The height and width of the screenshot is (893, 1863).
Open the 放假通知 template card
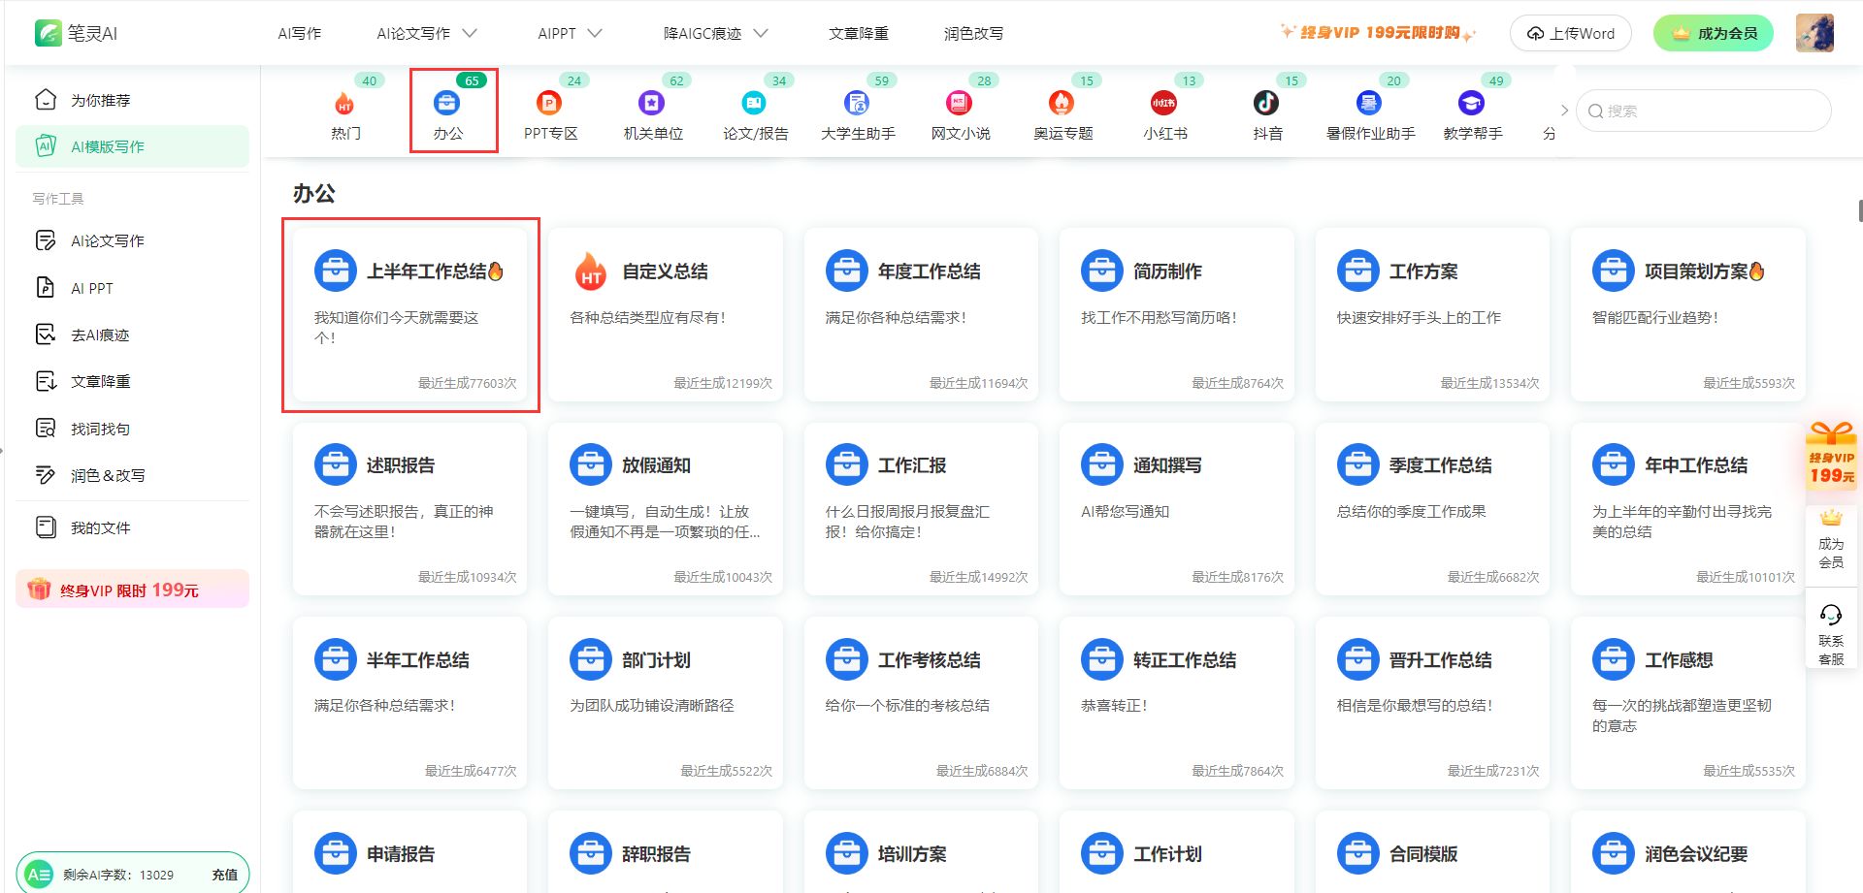[666, 508]
